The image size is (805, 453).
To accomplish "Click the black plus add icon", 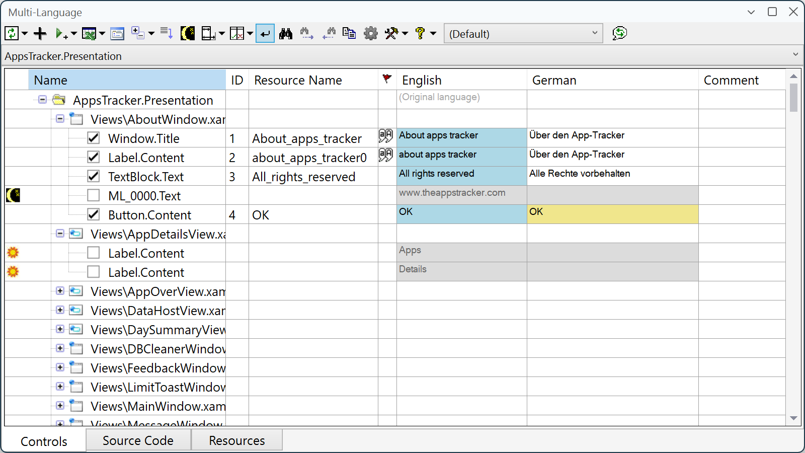I will [40, 34].
